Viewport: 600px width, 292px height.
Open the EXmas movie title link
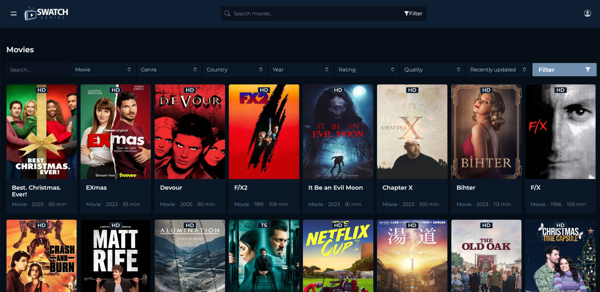pyautogui.click(x=96, y=188)
